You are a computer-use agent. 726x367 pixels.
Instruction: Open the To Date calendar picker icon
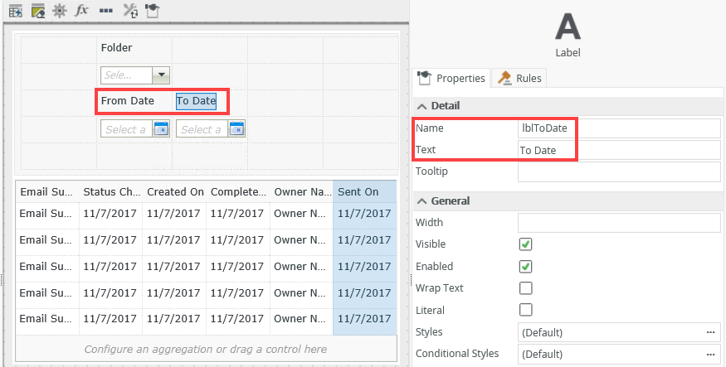click(236, 128)
